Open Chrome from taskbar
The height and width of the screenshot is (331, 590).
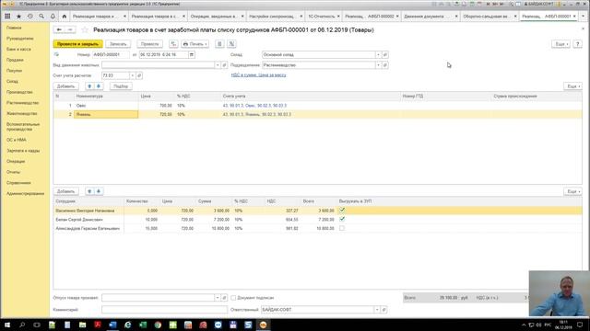(158, 325)
